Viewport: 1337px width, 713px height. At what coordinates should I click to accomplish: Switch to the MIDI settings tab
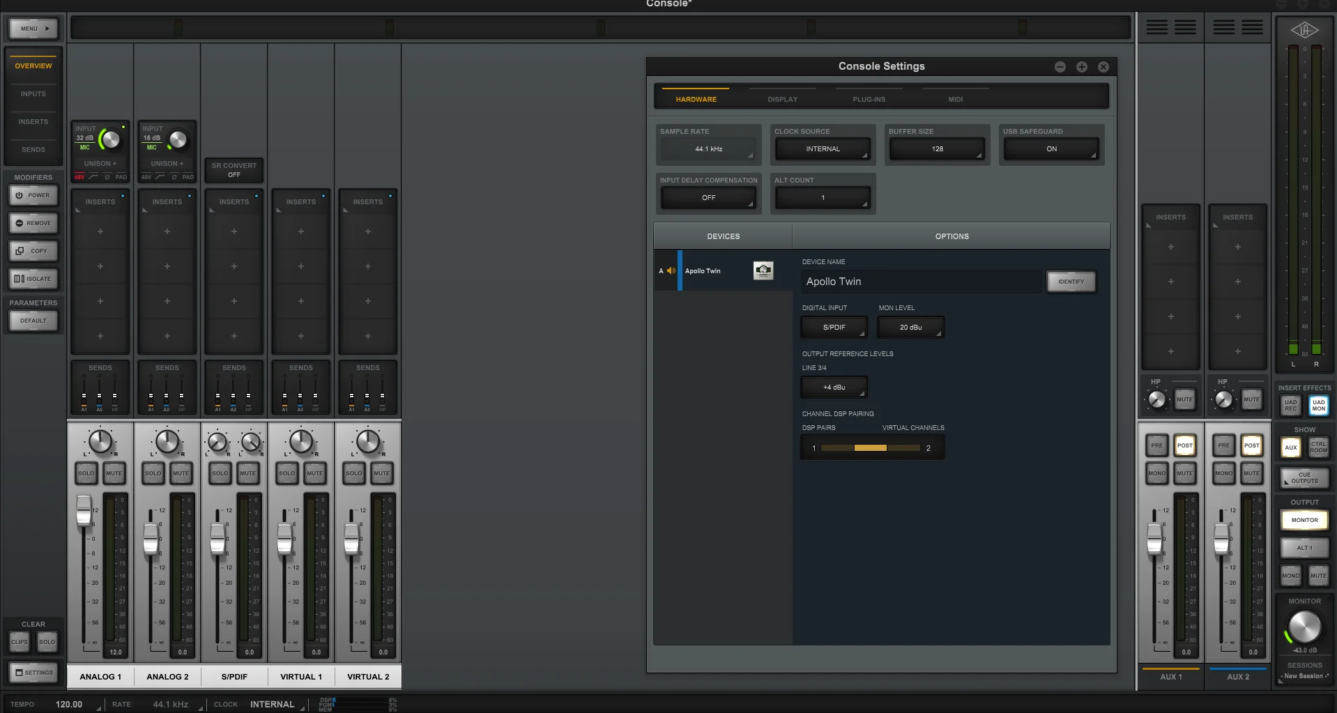pyautogui.click(x=955, y=99)
